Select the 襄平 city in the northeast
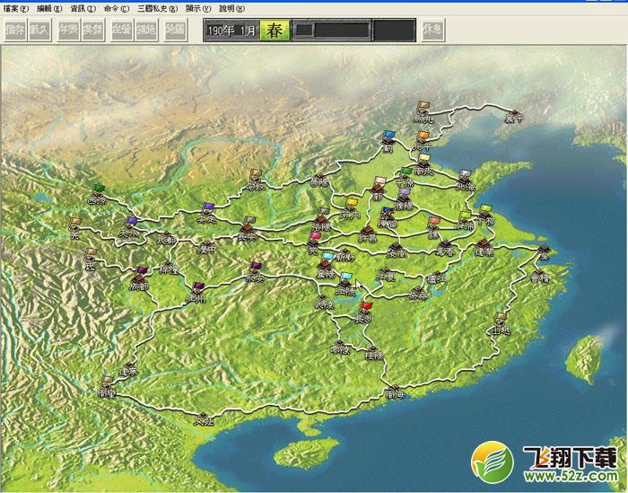Image resolution: width=628 pixels, height=493 pixels. [514, 116]
